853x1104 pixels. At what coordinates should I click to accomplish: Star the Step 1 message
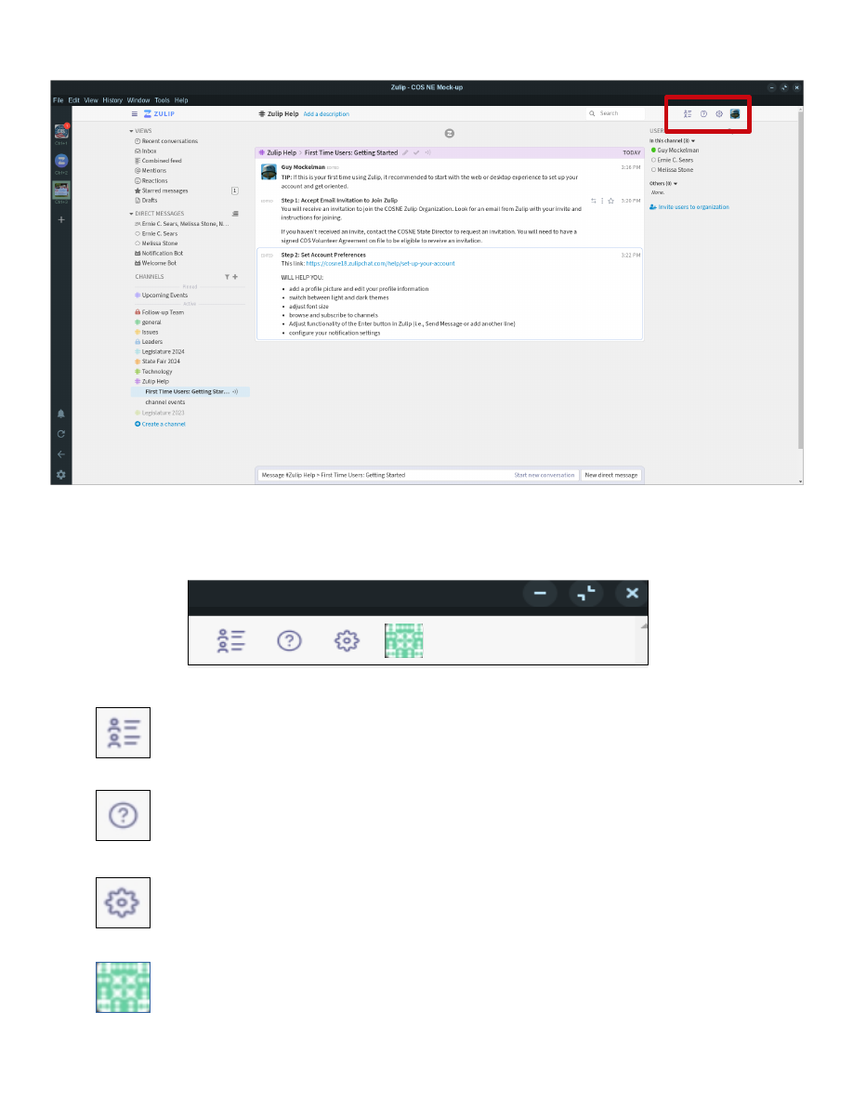[610, 201]
